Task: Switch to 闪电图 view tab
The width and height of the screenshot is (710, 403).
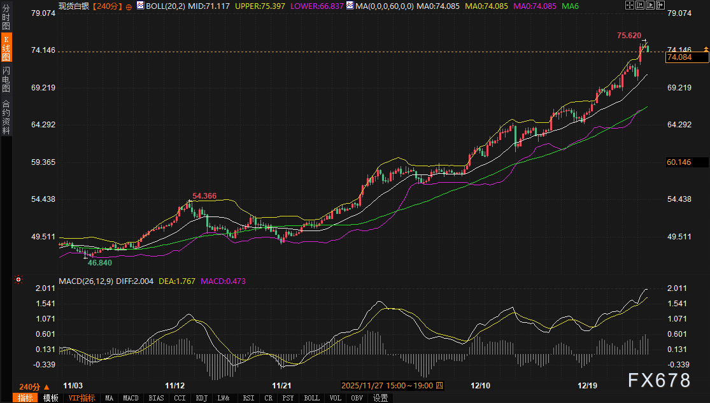Action: [x=6, y=80]
